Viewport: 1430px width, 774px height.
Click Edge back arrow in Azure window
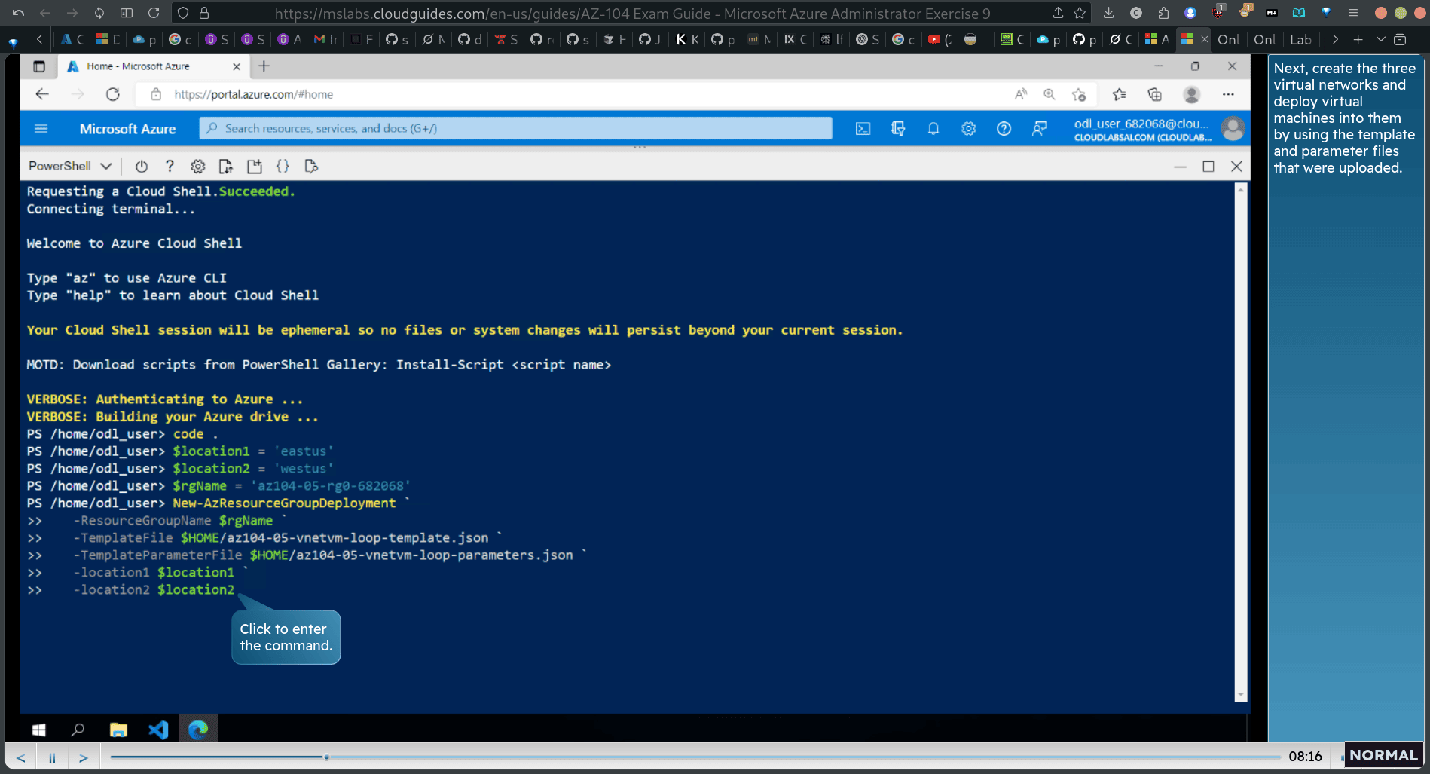(x=42, y=94)
